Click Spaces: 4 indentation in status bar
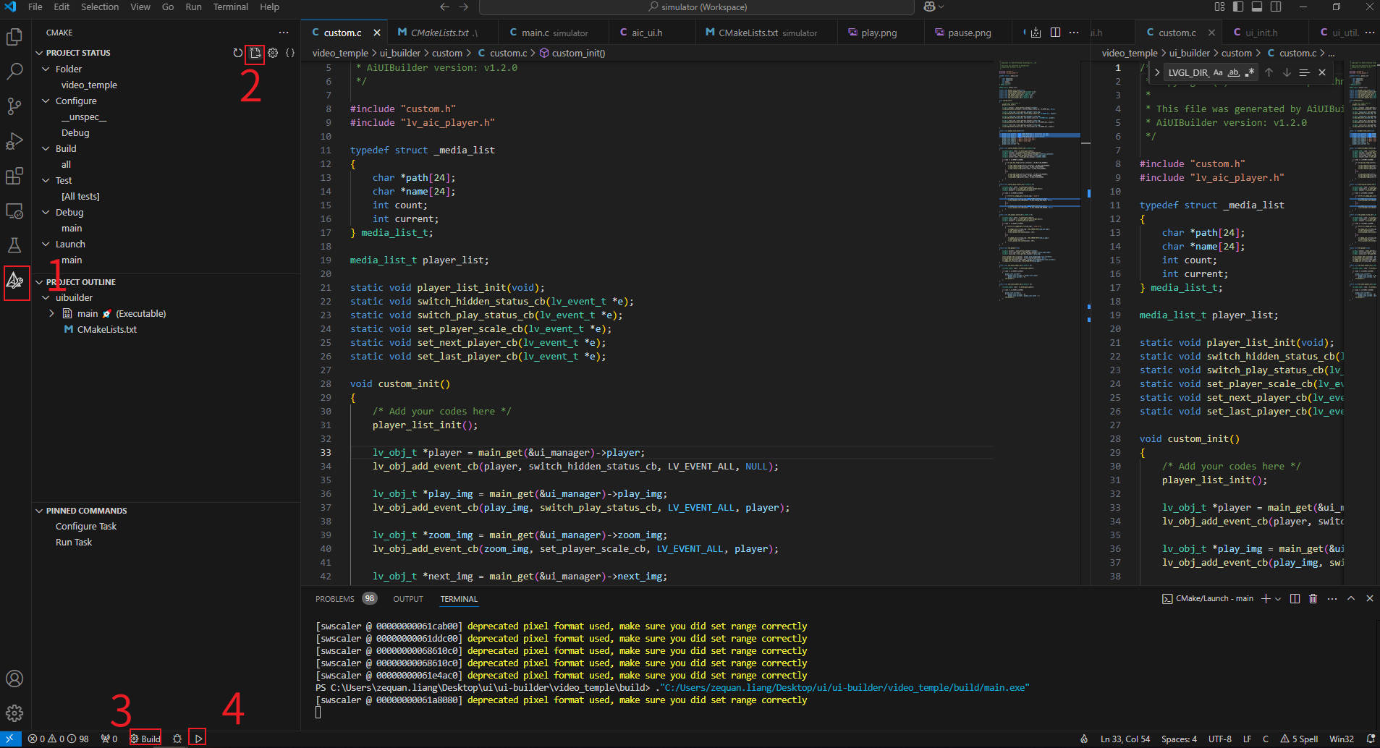Image resolution: width=1380 pixels, height=748 pixels. (x=1179, y=739)
